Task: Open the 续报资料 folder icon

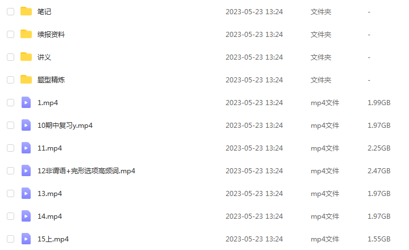Action: tap(26, 34)
